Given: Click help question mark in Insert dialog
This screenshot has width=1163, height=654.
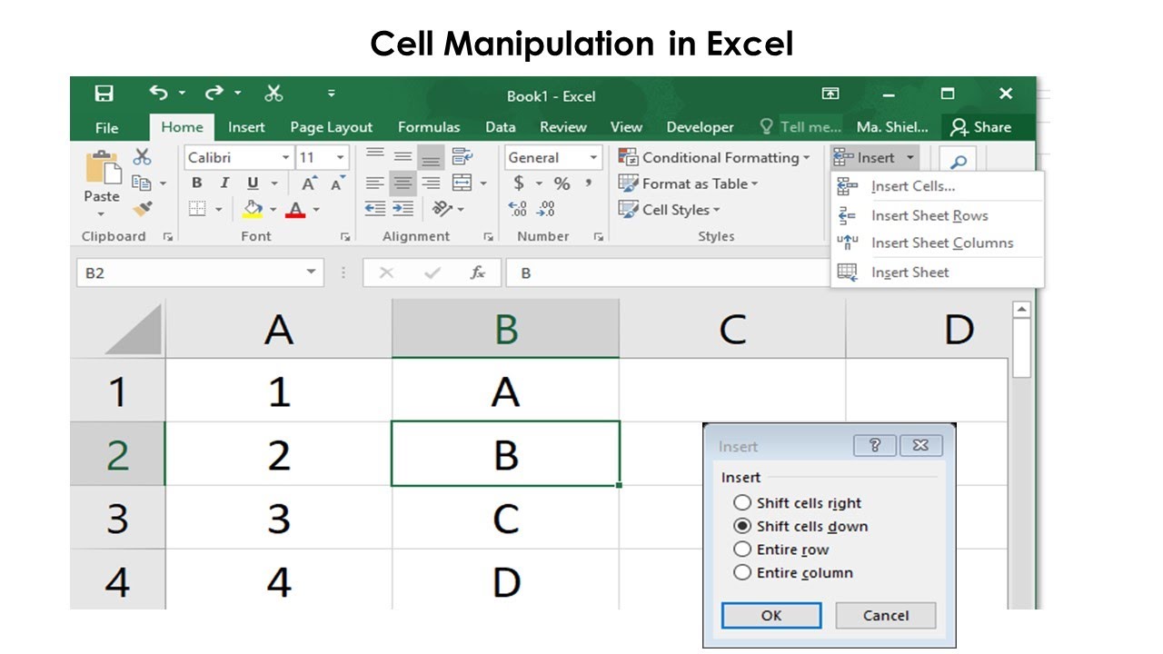Looking at the screenshot, I should [x=875, y=445].
